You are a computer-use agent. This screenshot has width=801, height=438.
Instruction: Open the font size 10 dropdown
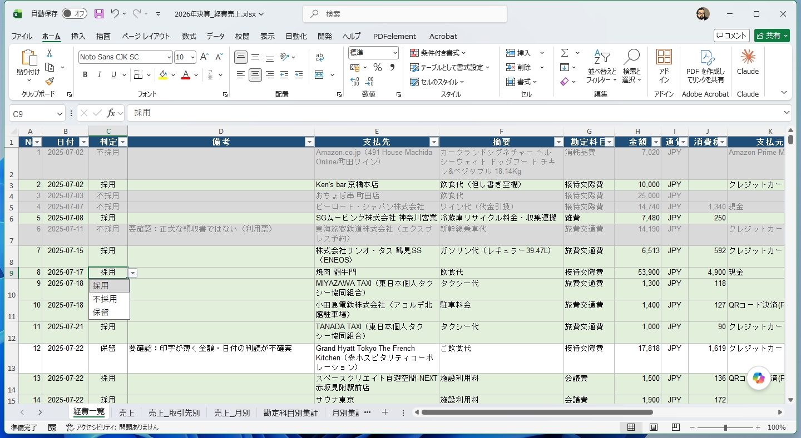coord(192,57)
